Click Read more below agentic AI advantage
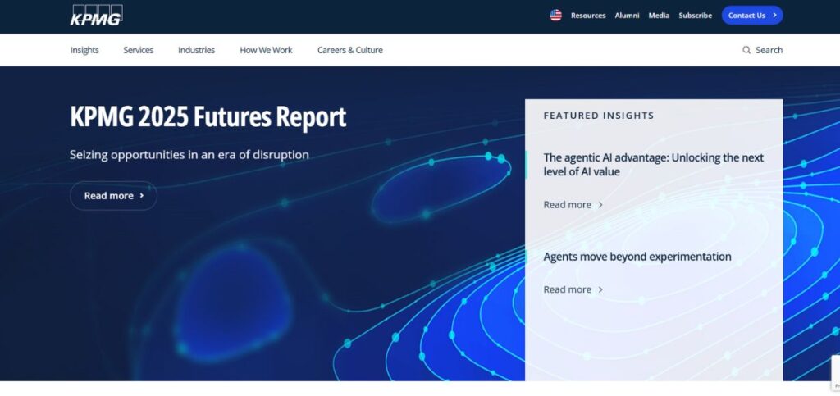This screenshot has width=840, height=396. 573,205
